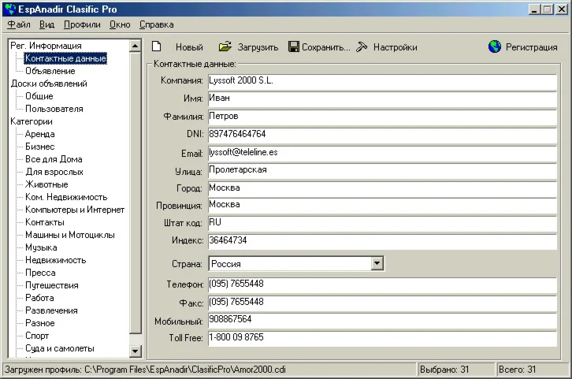Click the Имя field containing Иван
Screen dimensions: 572x379
[x=382, y=99]
